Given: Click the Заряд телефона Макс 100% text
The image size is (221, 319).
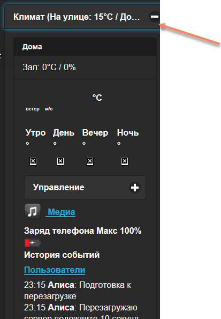Looking at the screenshot, I should [82, 231].
